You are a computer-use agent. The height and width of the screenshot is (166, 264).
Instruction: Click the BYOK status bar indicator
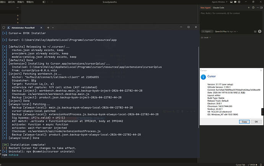(253, 164)
